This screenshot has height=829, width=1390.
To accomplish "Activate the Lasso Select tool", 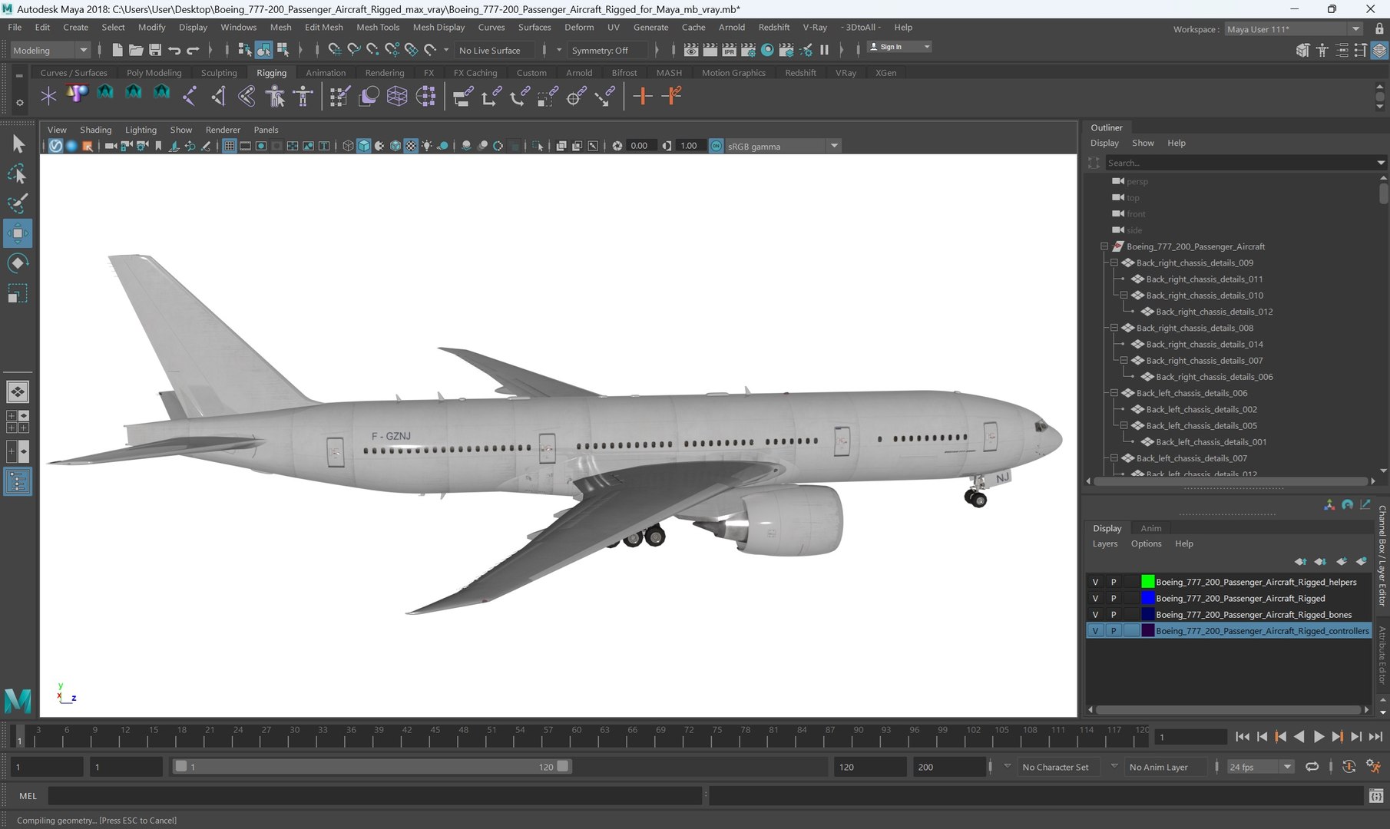I will 18,174.
